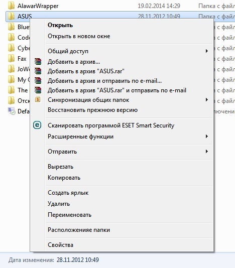
Task: Click the WinRAR icon beside "ASUS.rar" и отправить по e-mail
Action: pos(38,90)
